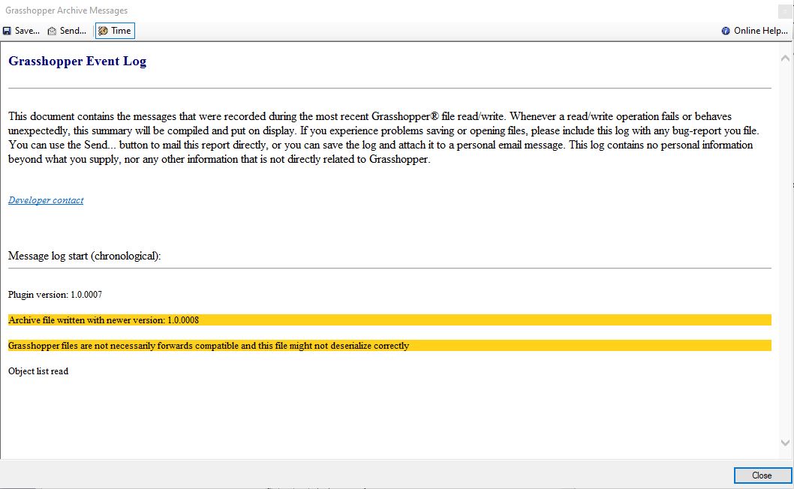Click the 'Message log start (chronological)' heading
794x489 pixels.
(85, 256)
